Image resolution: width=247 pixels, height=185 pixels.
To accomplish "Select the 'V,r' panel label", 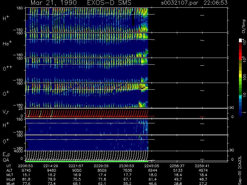I will pyautogui.click(x=6, y=112).
